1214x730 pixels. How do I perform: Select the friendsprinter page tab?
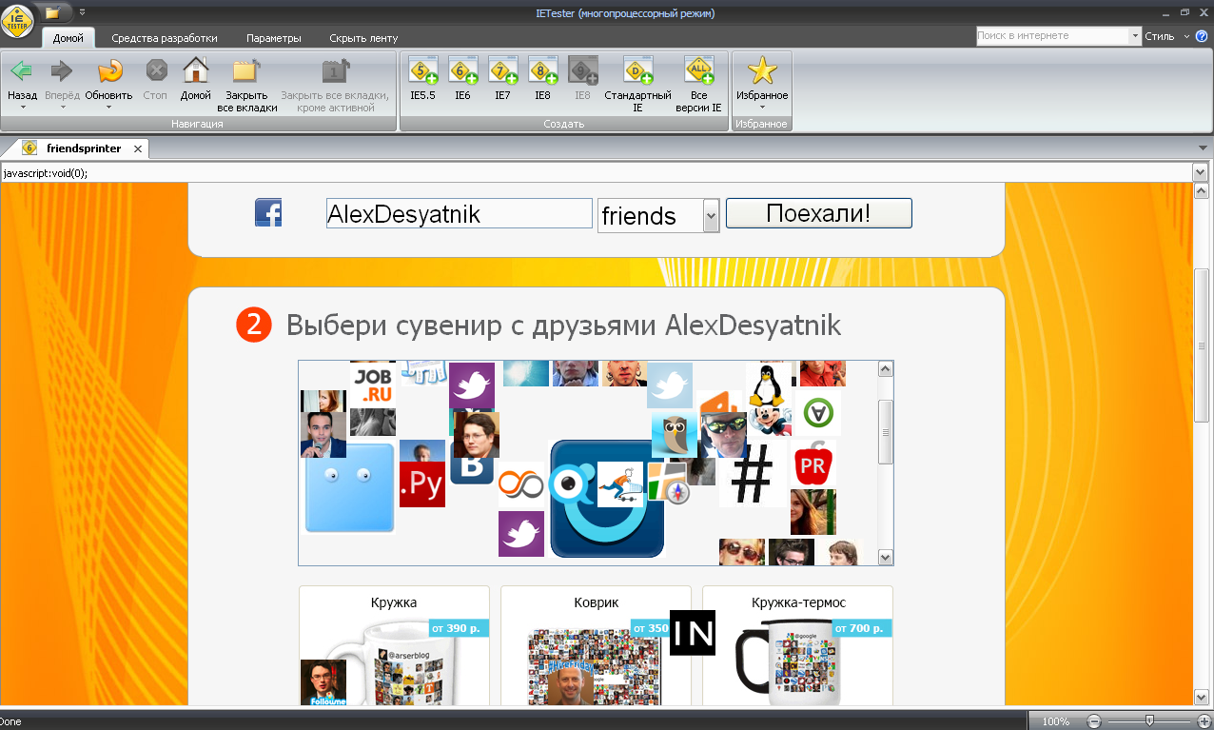84,148
